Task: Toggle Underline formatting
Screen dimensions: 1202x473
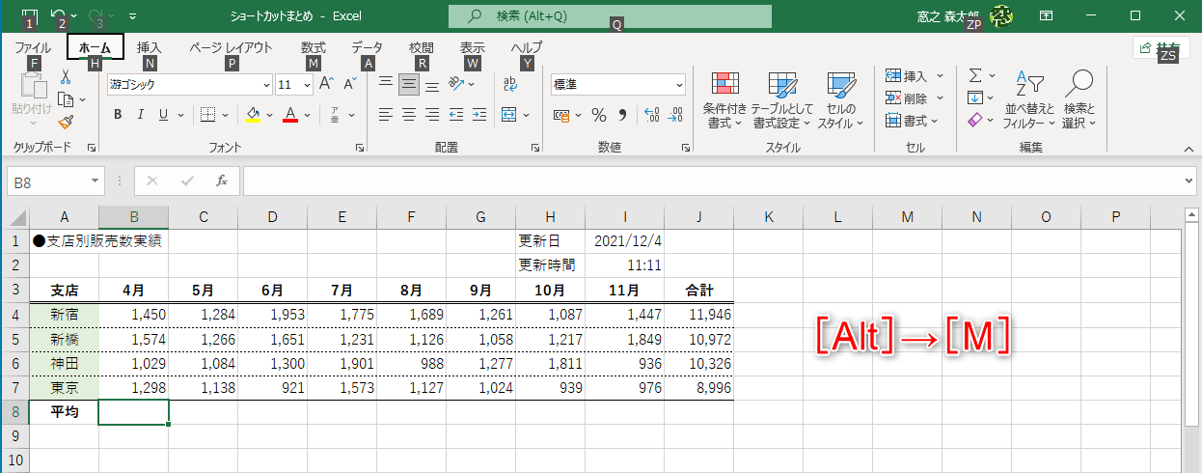Action: coord(163,115)
